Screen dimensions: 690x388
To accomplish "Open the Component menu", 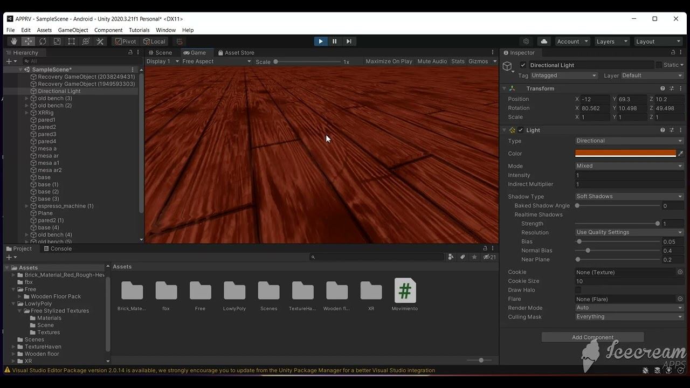I will click(x=108, y=30).
